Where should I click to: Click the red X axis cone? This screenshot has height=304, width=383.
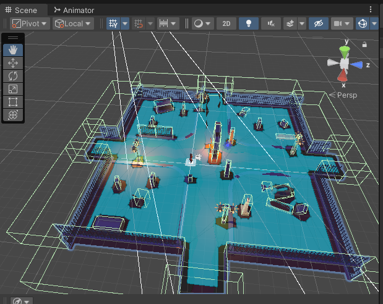(342, 75)
